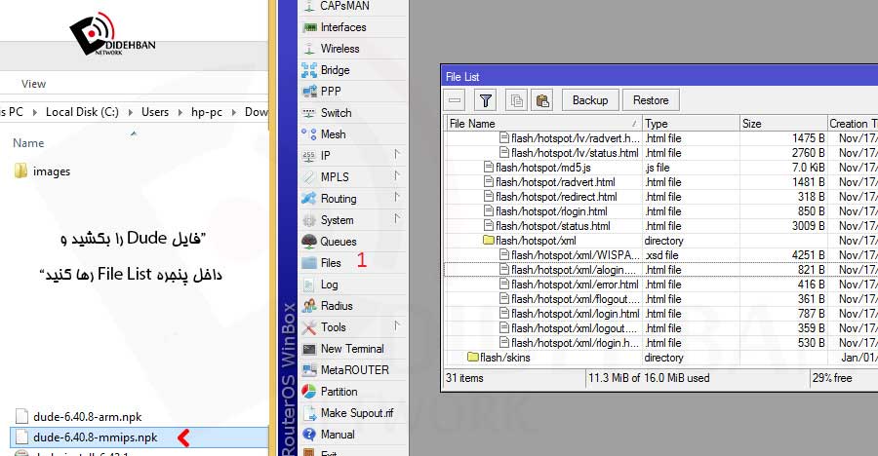
Task: Click the Partition pie icon
Action: point(309,391)
